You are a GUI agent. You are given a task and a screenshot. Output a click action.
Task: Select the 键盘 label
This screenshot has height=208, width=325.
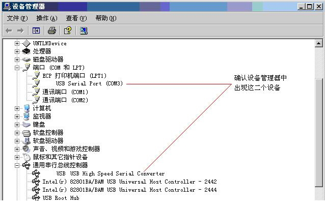click(x=39, y=125)
